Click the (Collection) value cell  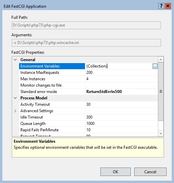click(119, 66)
